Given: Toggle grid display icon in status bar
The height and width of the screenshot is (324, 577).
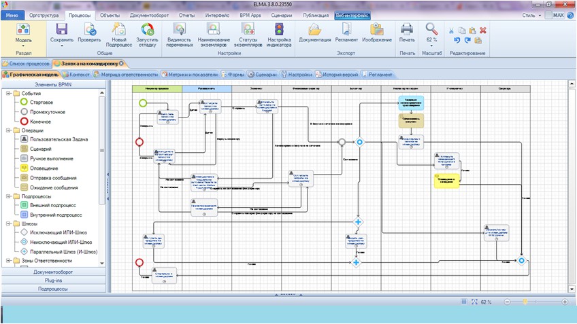Looking at the screenshot, I should click(464, 302).
